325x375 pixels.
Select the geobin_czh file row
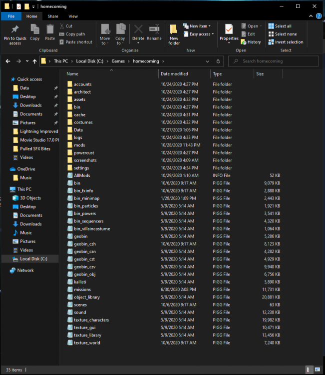(x=173, y=244)
